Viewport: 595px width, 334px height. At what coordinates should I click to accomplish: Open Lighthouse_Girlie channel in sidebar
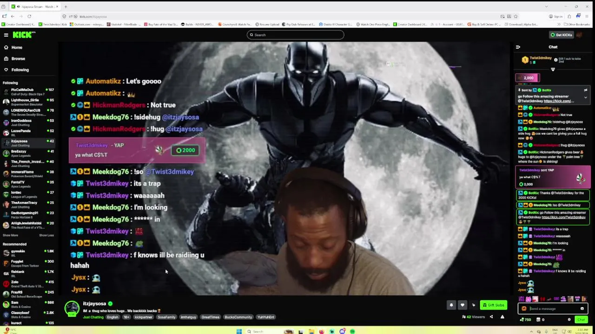(x=28, y=102)
